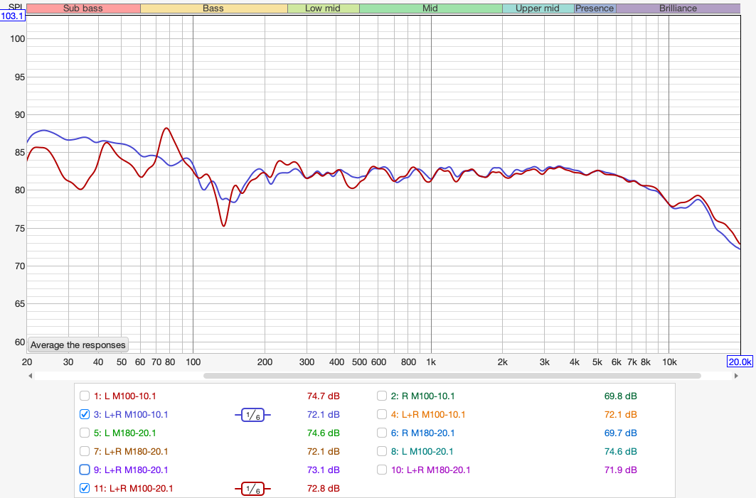Click the red 1/6 smoothing icon for trace 11

pos(252,488)
